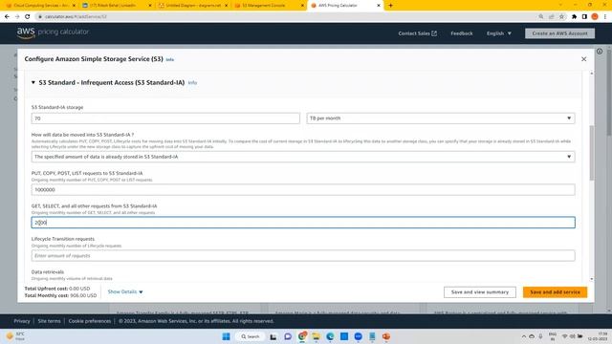Screen dimensions: 612x344
Task: Open Chrome from taskbar
Action: pos(302,336)
